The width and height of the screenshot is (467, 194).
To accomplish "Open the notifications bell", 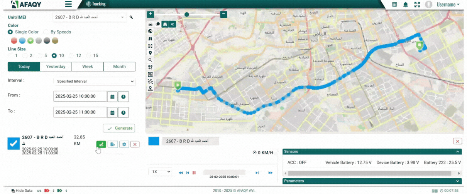I will pyautogui.click(x=406, y=5).
